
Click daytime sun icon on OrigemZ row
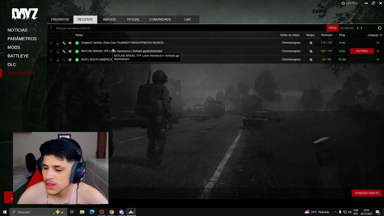coord(311,43)
